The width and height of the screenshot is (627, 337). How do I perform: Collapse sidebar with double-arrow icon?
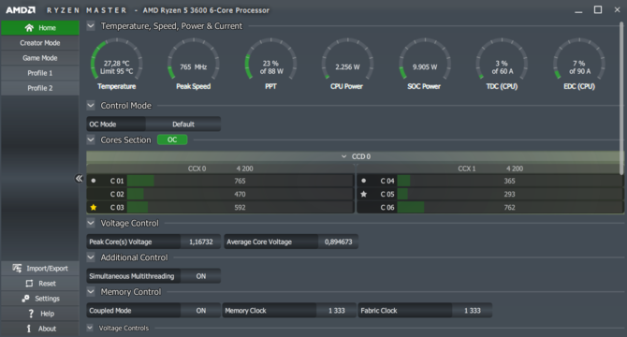(x=79, y=178)
